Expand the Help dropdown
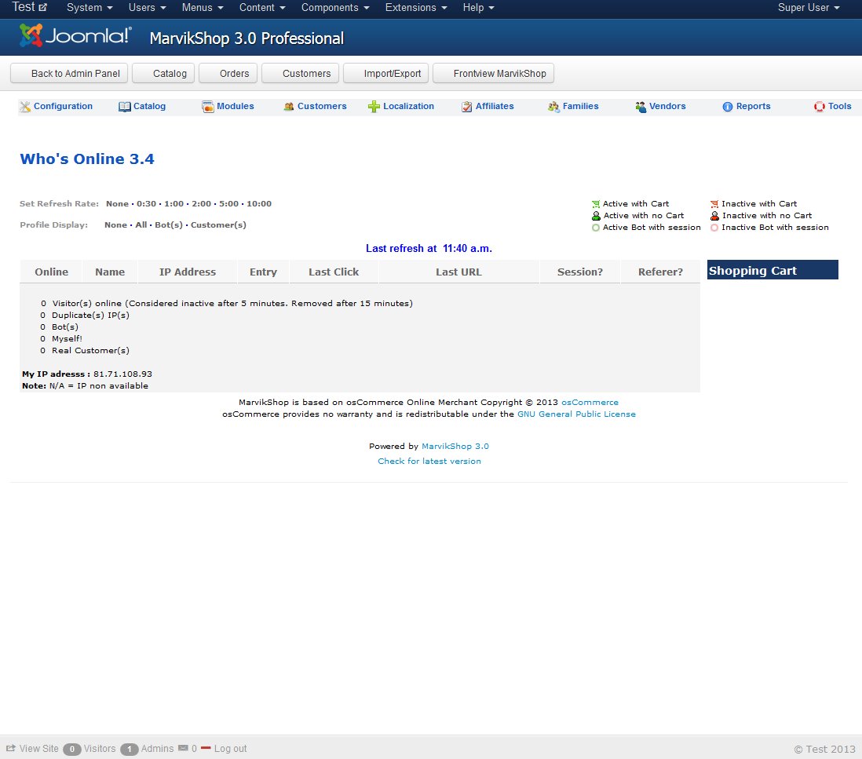 click(478, 8)
